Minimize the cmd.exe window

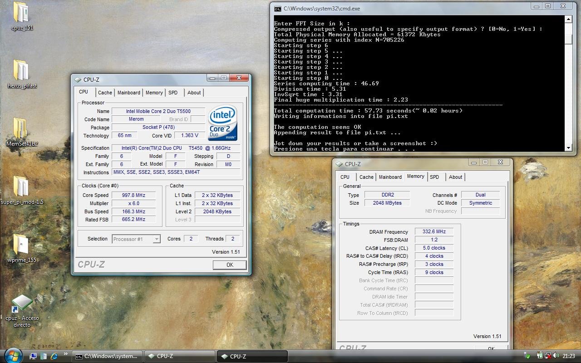(536, 6)
